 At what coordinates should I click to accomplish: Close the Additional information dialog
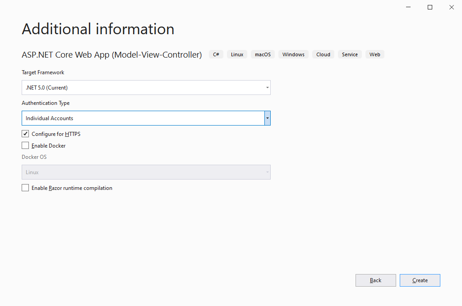(451, 7)
